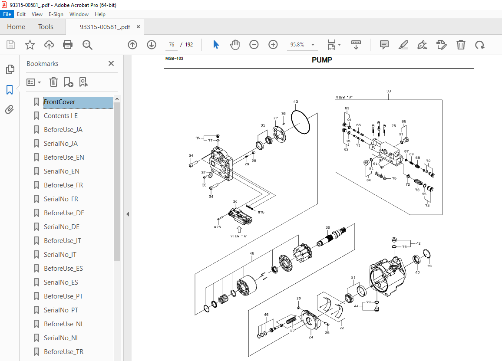
Task: Open the BeforeUse_TR bookmark
Action: click(64, 352)
